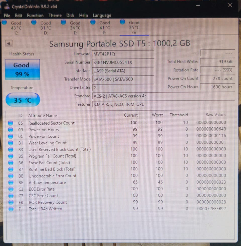Click status icon of Power-on Count row
Screen dimensions: 241x246
11,136
